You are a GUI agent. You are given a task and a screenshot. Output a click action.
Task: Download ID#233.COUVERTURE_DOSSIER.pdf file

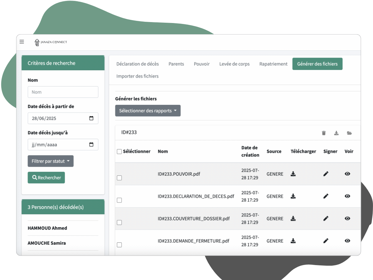pos(293,219)
